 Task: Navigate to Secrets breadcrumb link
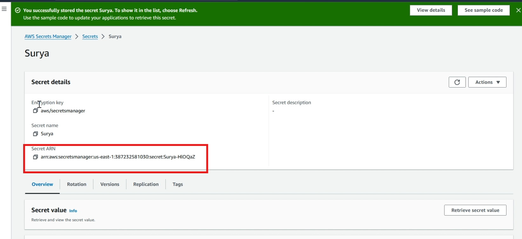tap(90, 37)
